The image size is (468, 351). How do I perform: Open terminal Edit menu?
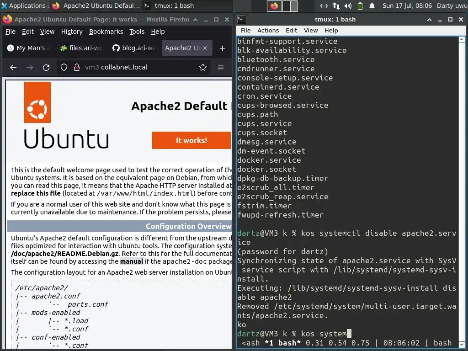click(291, 31)
